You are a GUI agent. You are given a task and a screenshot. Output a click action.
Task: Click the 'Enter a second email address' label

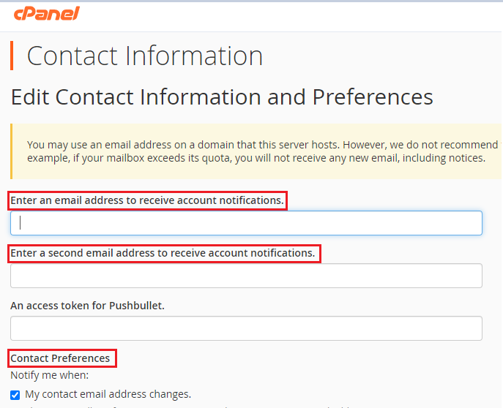point(163,253)
